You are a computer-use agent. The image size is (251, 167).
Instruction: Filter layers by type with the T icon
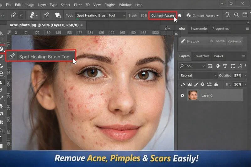(x=225, y=66)
